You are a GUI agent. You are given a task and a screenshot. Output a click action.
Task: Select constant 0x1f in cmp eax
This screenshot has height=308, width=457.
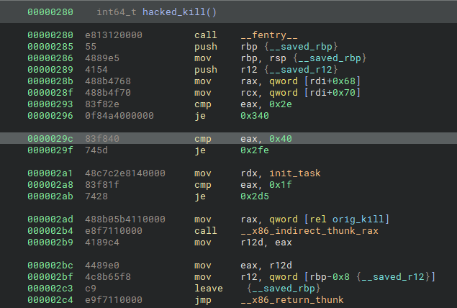281,185
